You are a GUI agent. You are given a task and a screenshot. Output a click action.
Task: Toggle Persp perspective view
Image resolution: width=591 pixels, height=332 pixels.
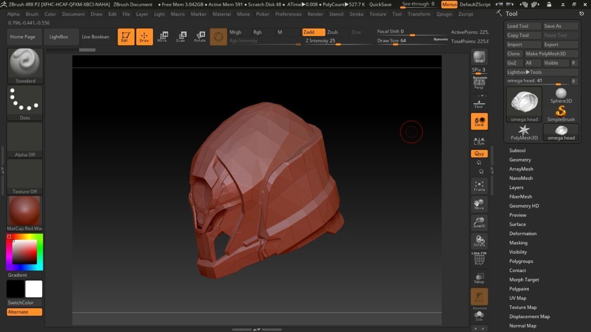coord(479,83)
